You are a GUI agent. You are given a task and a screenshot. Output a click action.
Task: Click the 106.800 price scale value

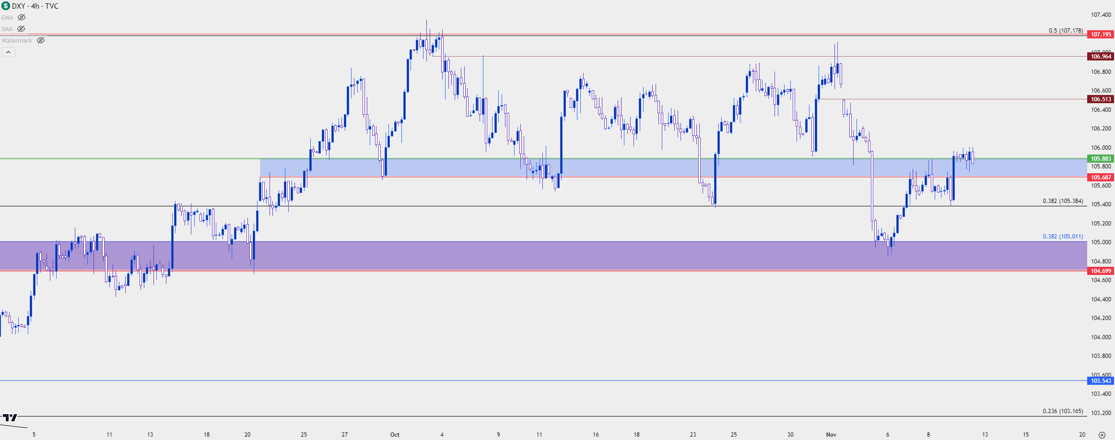[x=1101, y=72]
